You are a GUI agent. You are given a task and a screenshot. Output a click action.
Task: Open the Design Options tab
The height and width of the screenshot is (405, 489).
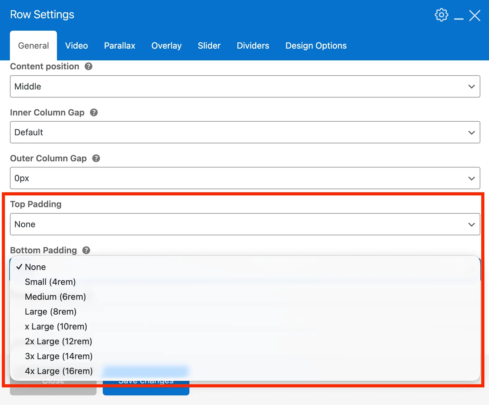click(x=316, y=46)
